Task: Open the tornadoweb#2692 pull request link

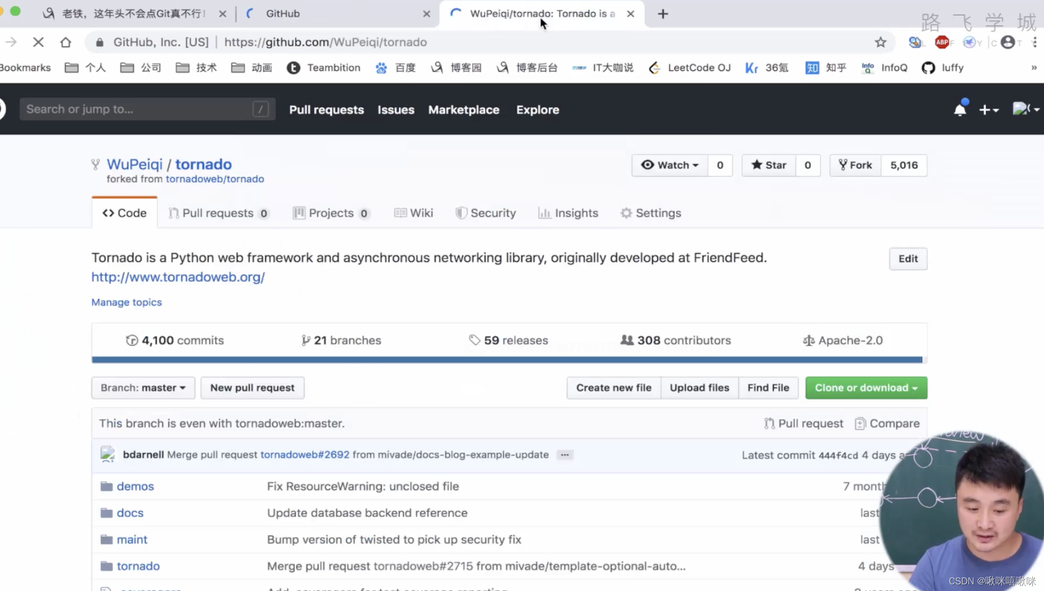Action: click(x=304, y=455)
